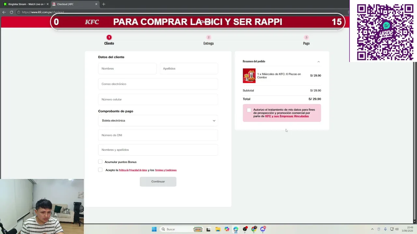Click the Yape QR code overlay
Screen dimensions: 417x234
(385, 32)
